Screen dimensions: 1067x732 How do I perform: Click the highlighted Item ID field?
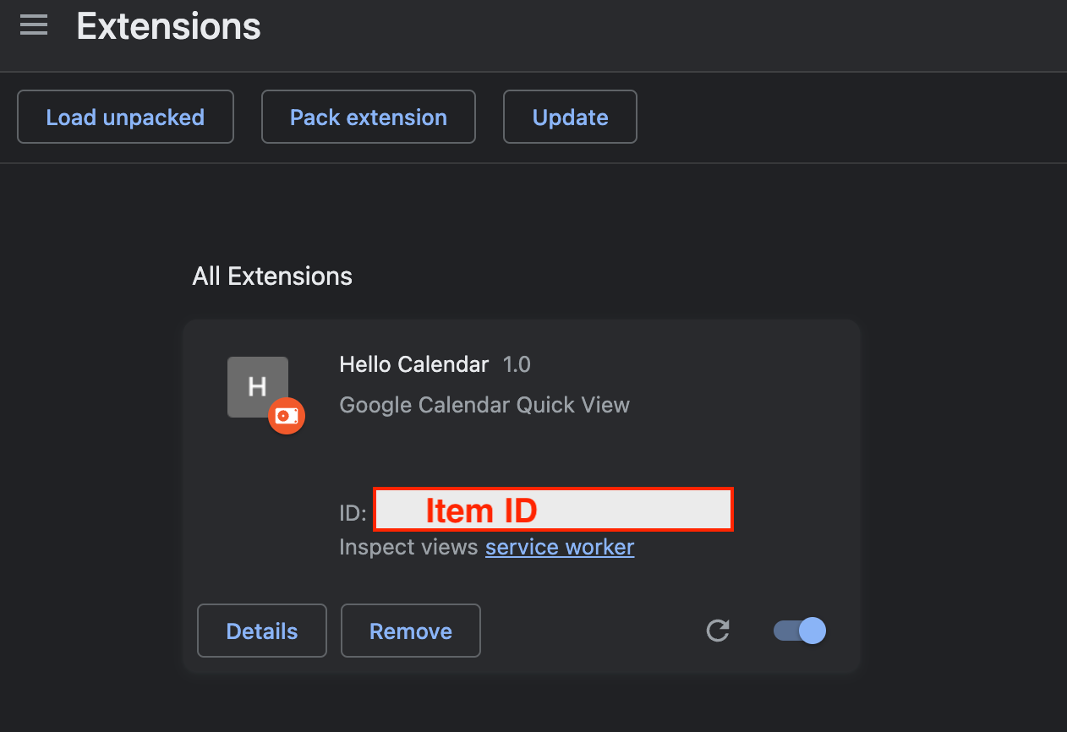553,509
